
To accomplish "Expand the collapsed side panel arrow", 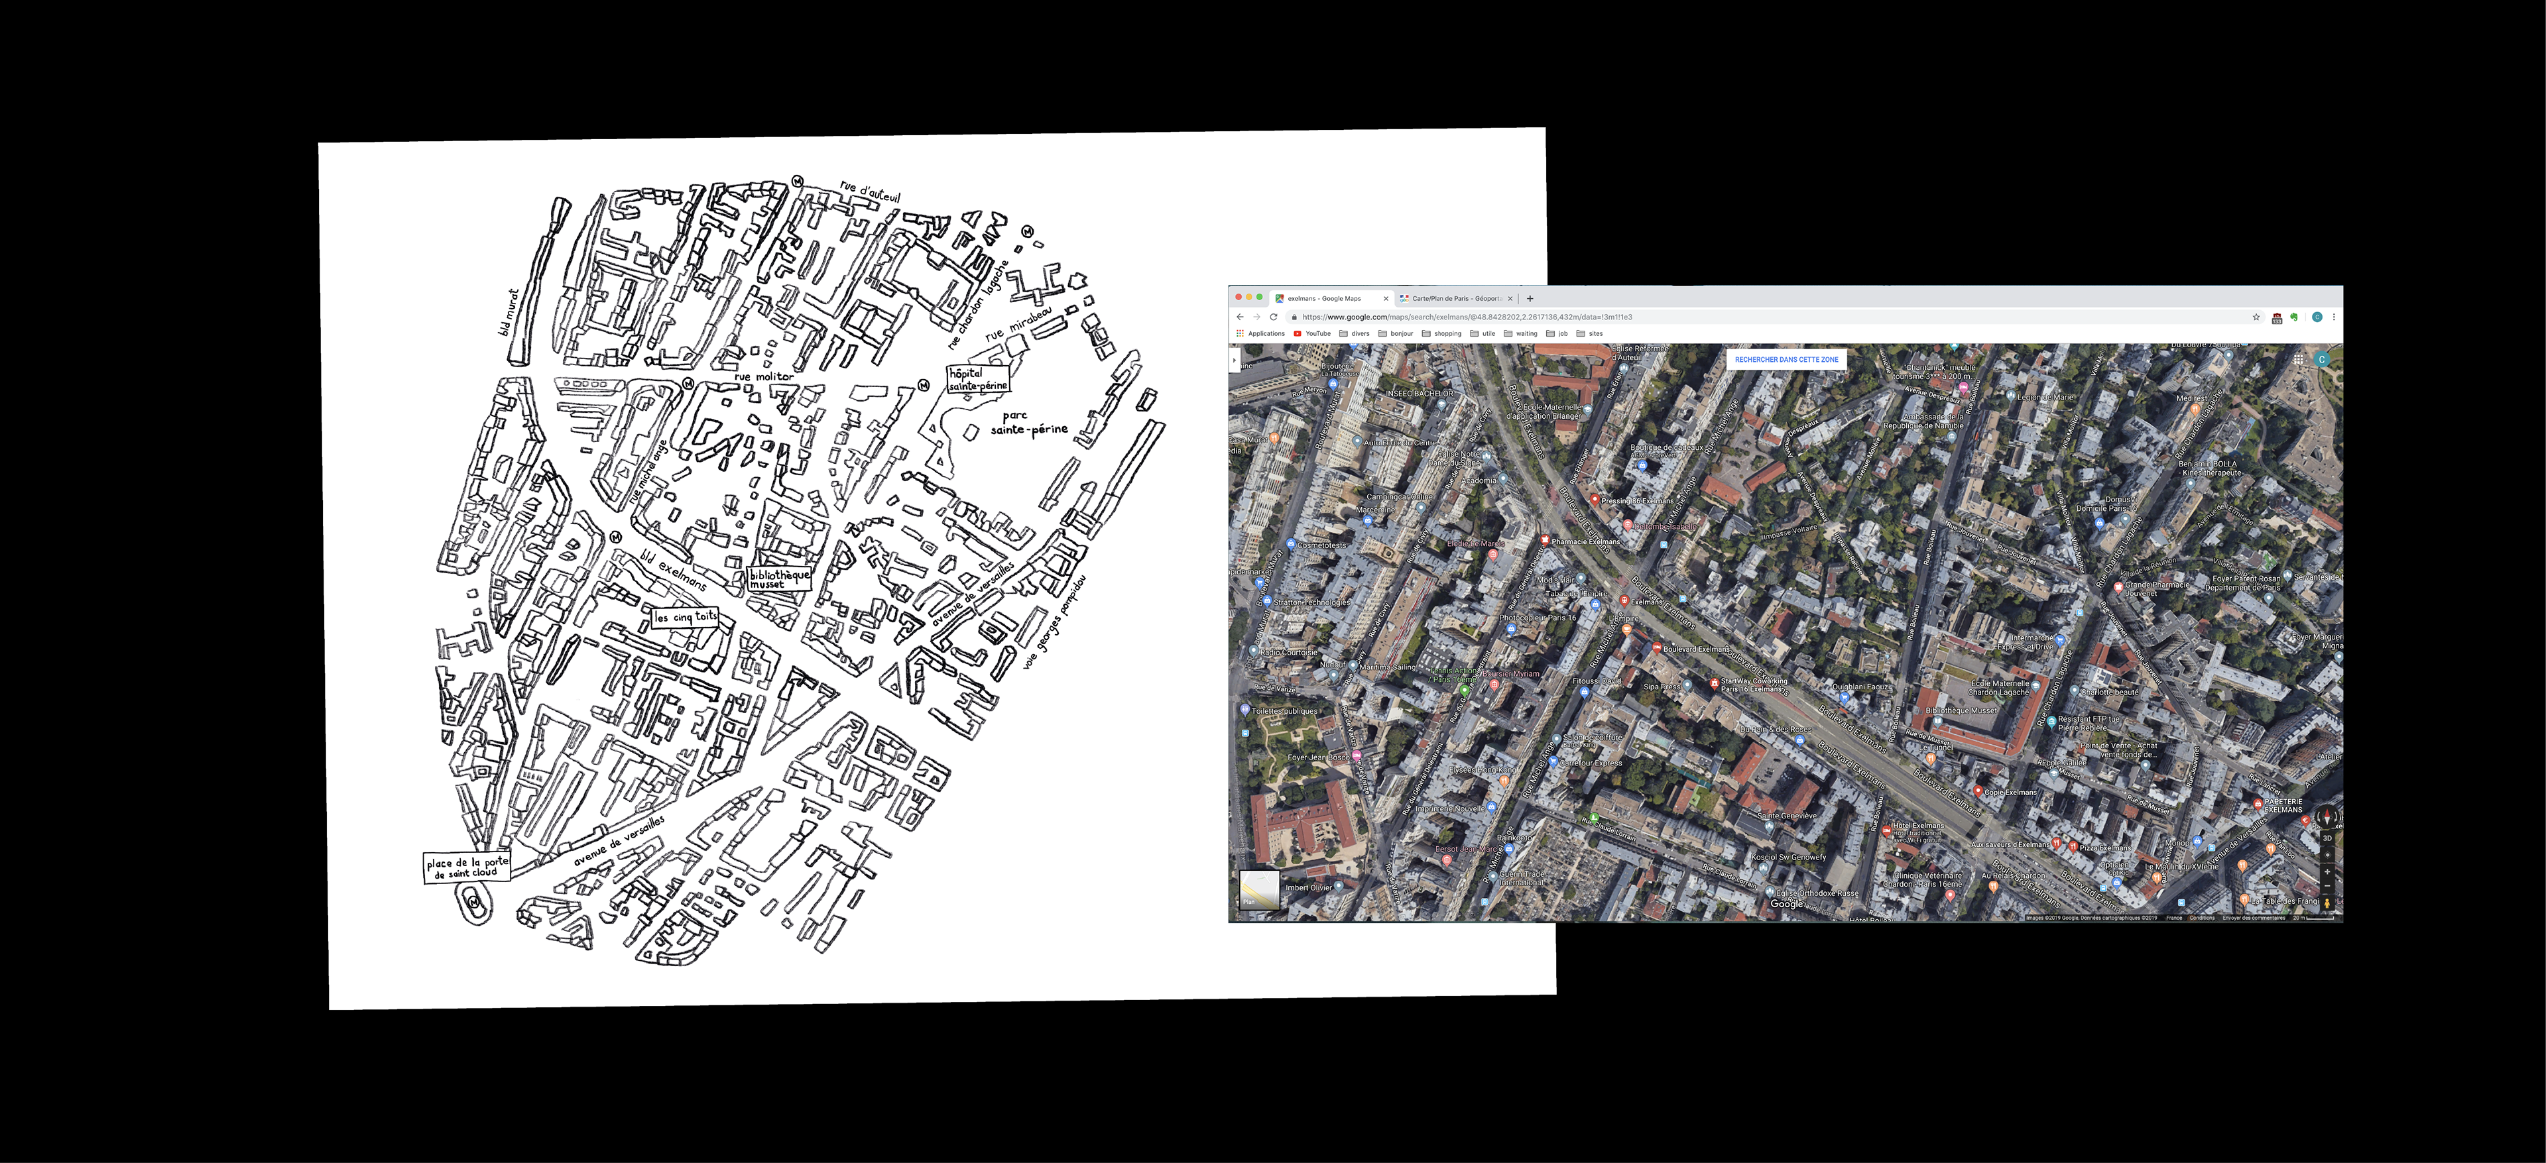I will (x=1235, y=360).
